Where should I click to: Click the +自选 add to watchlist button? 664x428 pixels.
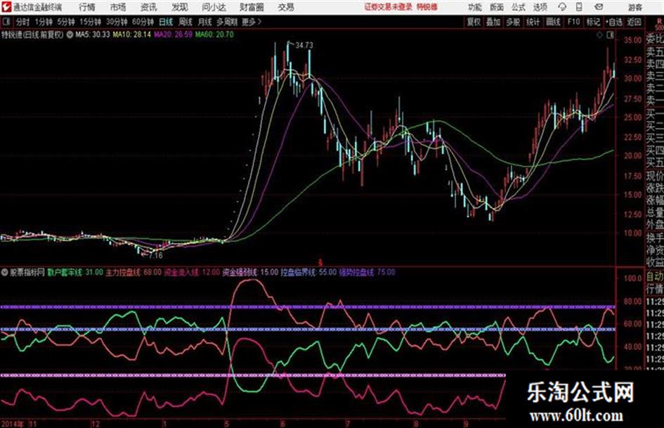[614, 22]
